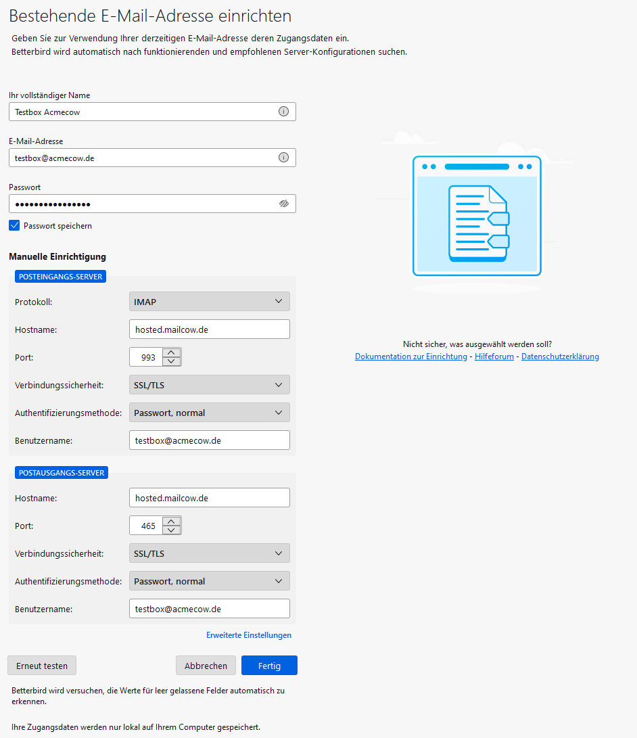This screenshot has width=637, height=738.
Task: Select the outgoing Benutzername field
Action: coord(209,608)
